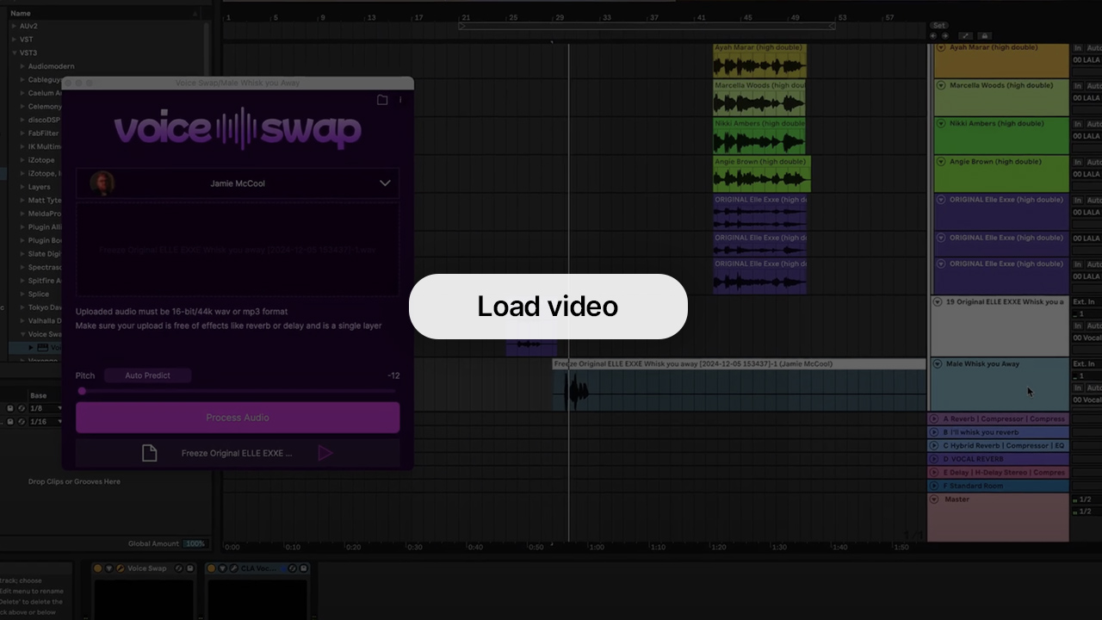Viewport: 1102px width, 620px height.
Task: Open the 1/16 groove base dropdown
Action: (x=46, y=422)
